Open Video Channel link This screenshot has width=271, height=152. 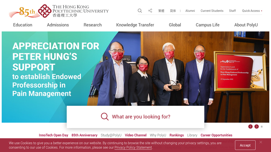click(136, 135)
